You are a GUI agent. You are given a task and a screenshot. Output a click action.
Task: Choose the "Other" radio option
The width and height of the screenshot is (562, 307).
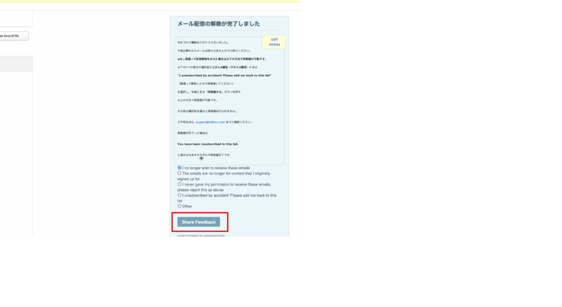click(179, 206)
